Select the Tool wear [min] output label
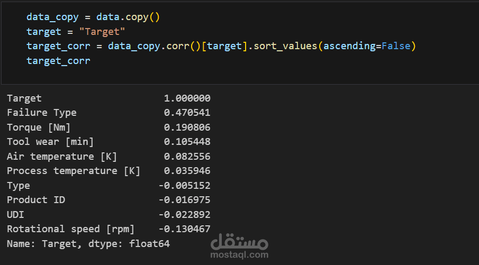This screenshot has height=265, width=479. click(50, 142)
